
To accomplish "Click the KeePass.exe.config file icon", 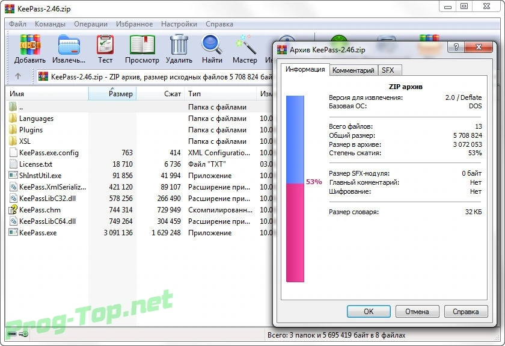I will (x=13, y=152).
